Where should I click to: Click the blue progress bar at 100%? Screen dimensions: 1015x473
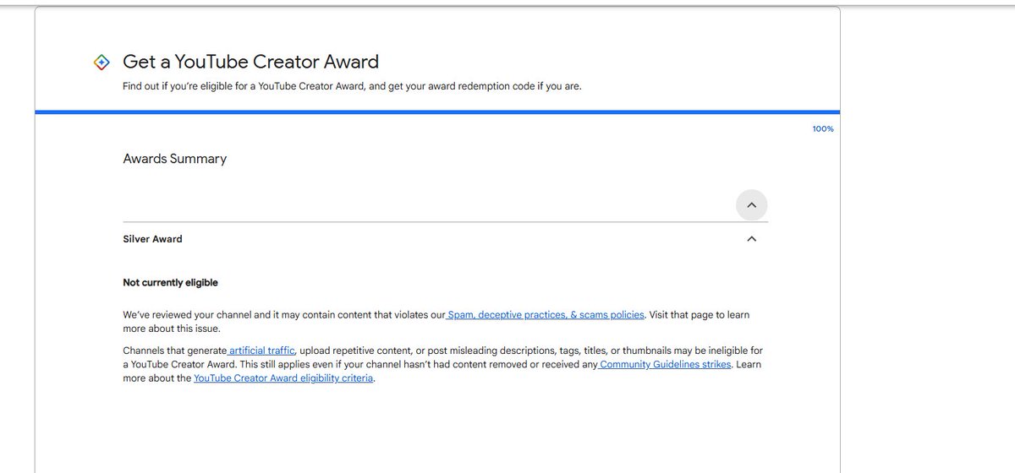coord(437,111)
